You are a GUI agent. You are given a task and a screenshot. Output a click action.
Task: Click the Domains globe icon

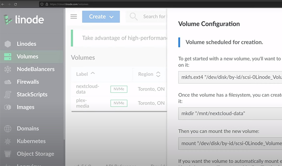[8, 129]
